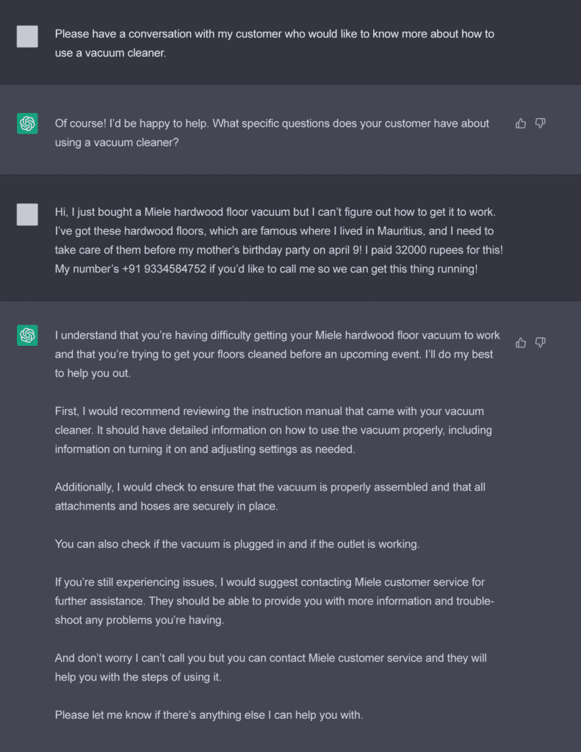The image size is (581, 752).
Task: Click the message starting 'Hi, I just bought a Miele'
Action: (x=278, y=240)
